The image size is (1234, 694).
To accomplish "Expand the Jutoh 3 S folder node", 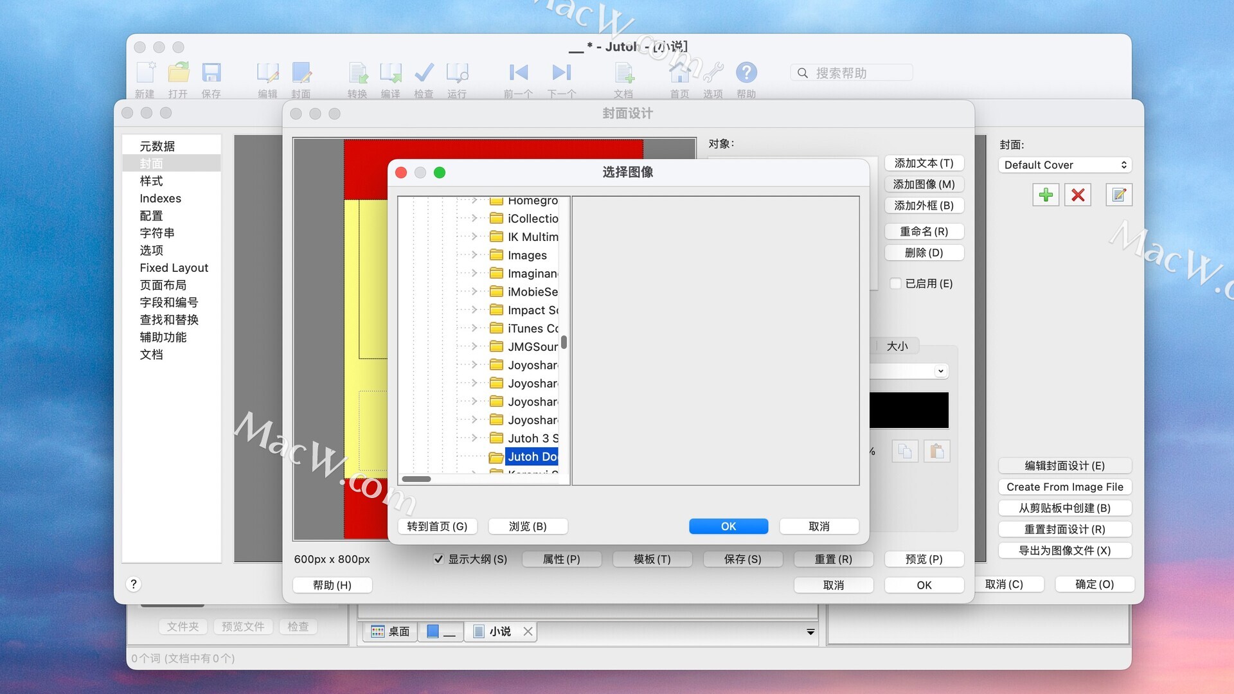I will (474, 438).
